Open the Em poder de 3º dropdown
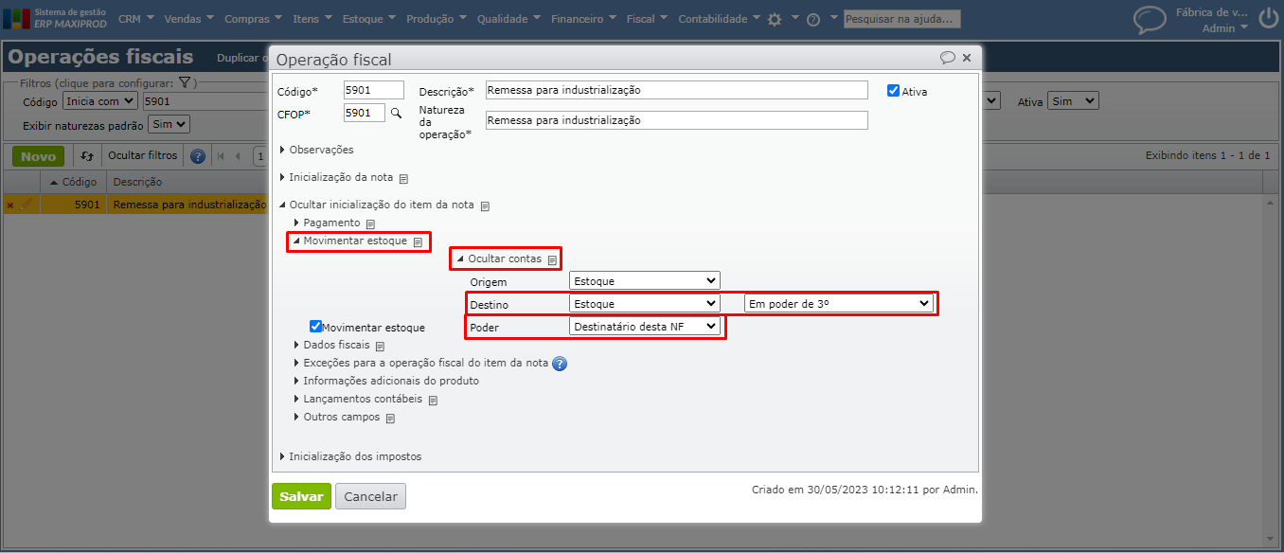 pyautogui.click(x=839, y=303)
